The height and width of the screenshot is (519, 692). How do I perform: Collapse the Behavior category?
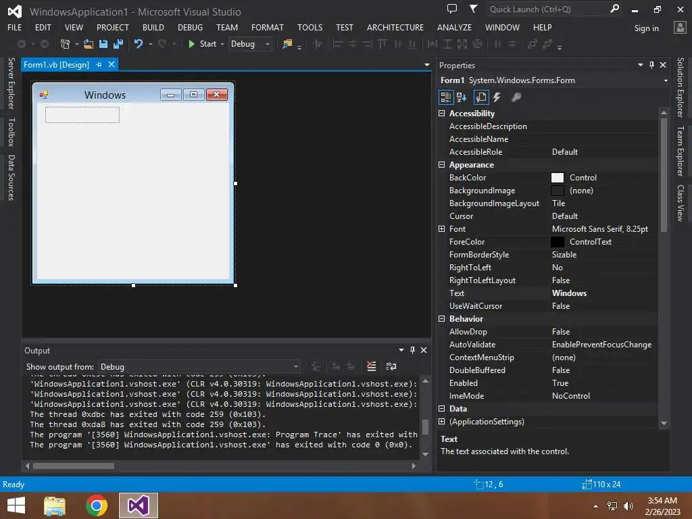[x=441, y=319]
